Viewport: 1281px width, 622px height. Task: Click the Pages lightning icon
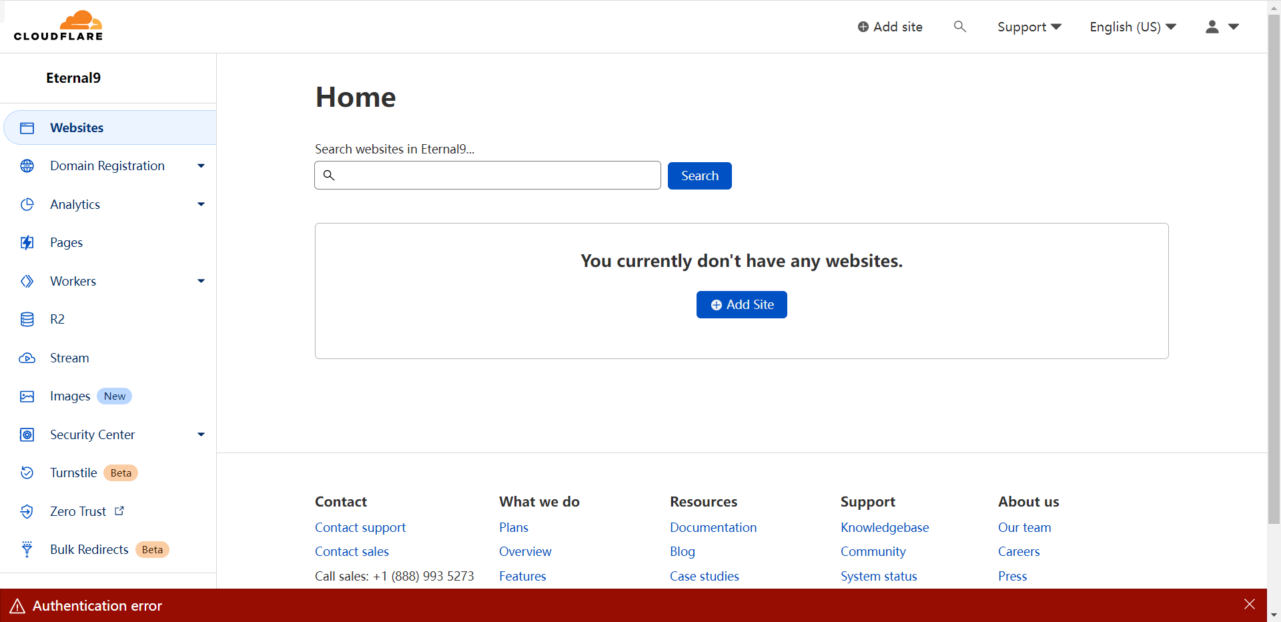coord(27,243)
